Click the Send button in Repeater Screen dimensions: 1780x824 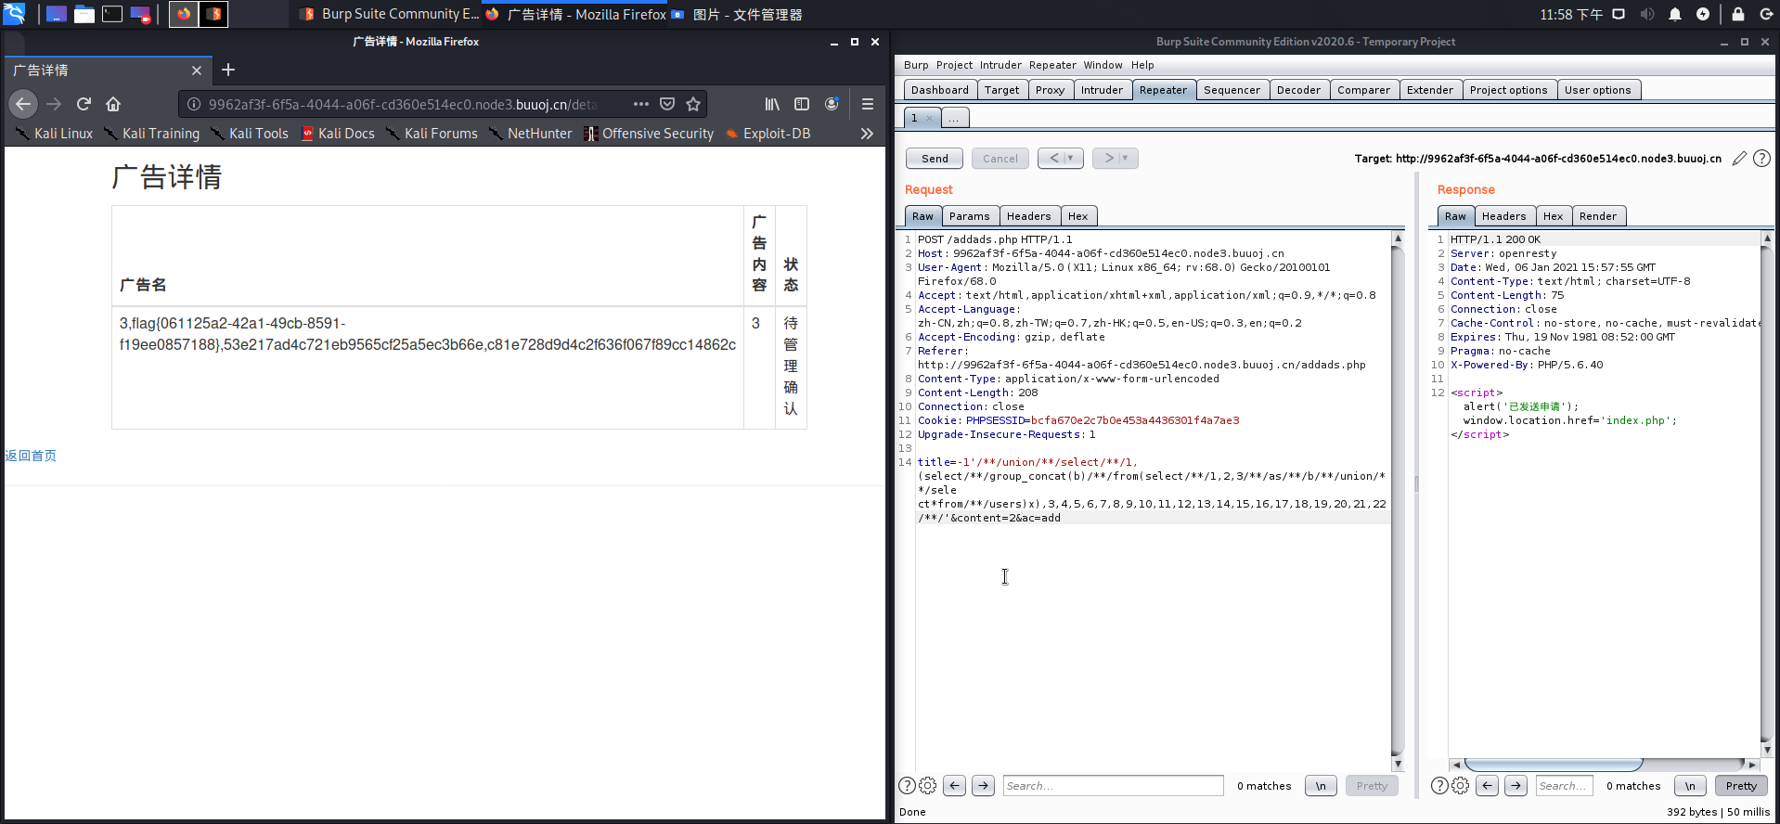click(x=935, y=159)
